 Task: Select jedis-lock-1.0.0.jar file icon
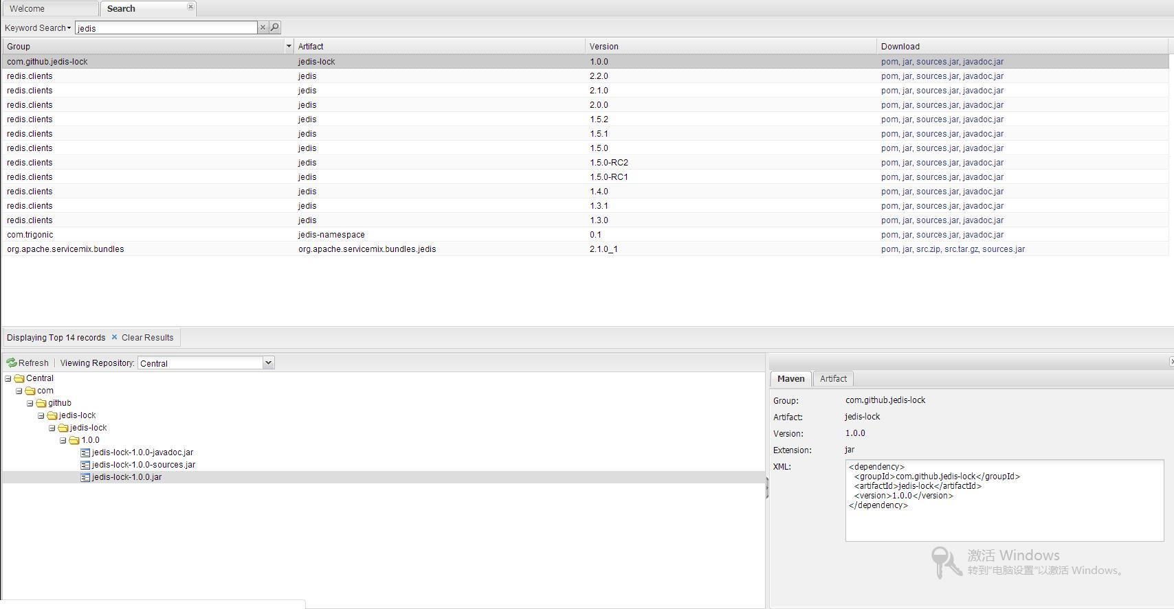pyautogui.click(x=85, y=477)
